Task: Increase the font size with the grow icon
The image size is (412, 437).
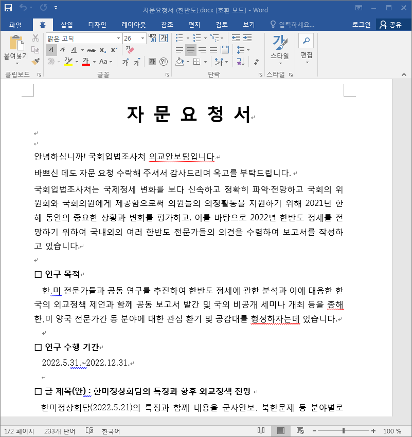Action: [126, 62]
